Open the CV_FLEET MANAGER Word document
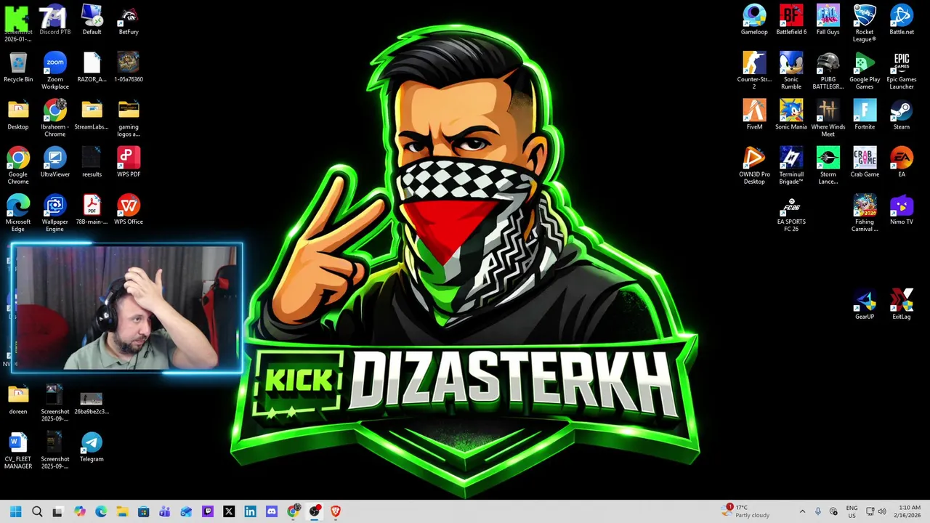Screen dimensions: 930x523 point(18,450)
